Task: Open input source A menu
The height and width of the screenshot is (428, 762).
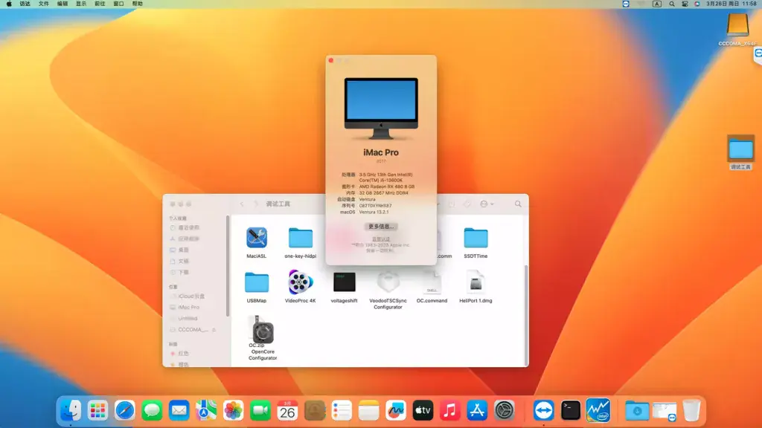Action: 656,4
